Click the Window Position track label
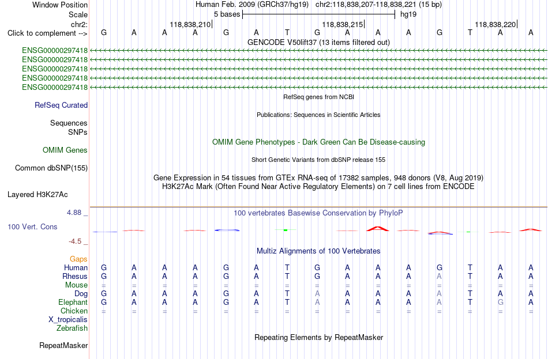This screenshot has width=548, height=359. coord(60,5)
